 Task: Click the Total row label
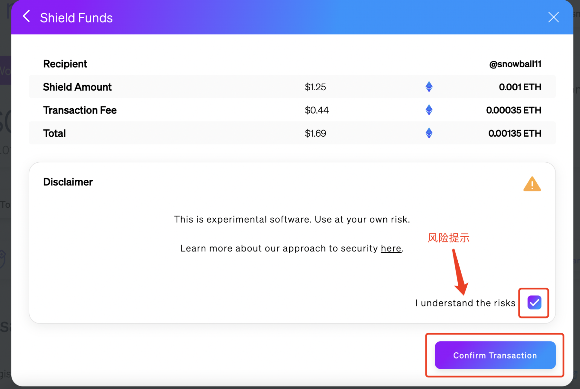point(54,133)
